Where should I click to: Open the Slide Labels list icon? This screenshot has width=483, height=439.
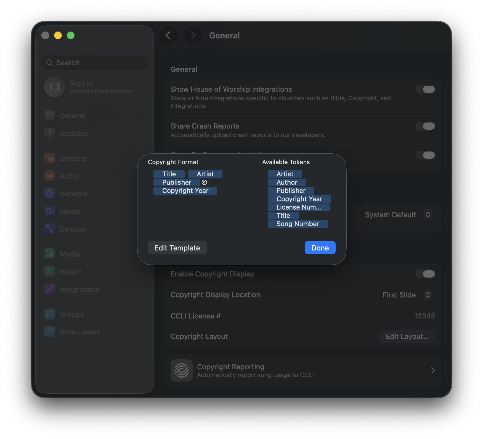(x=50, y=332)
